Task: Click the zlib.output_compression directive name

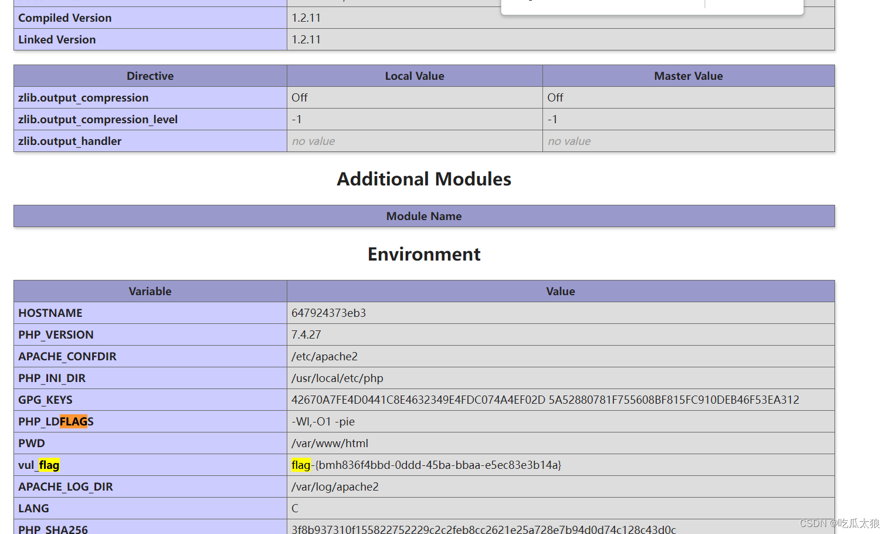Action: 83,97
